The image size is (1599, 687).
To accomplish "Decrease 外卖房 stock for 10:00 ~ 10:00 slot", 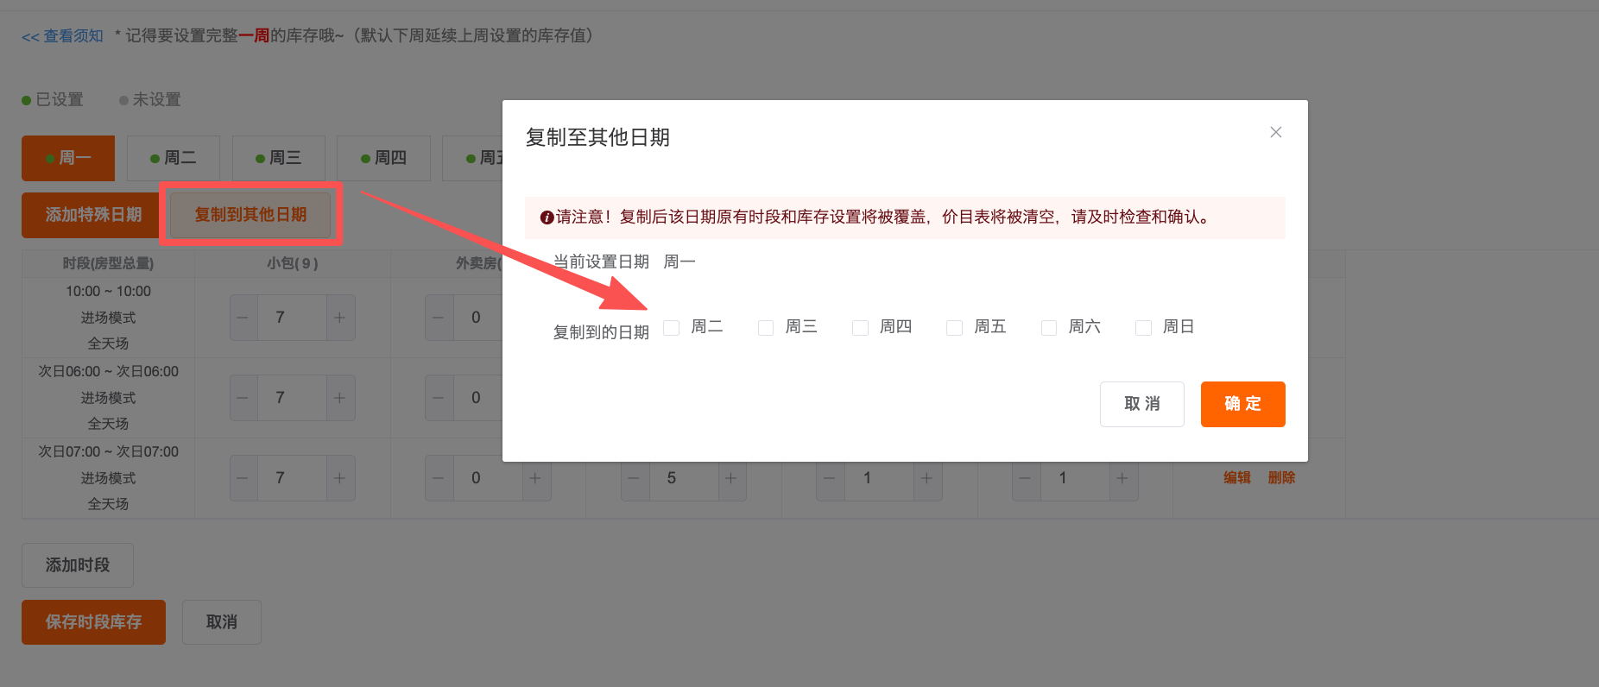I will (439, 318).
